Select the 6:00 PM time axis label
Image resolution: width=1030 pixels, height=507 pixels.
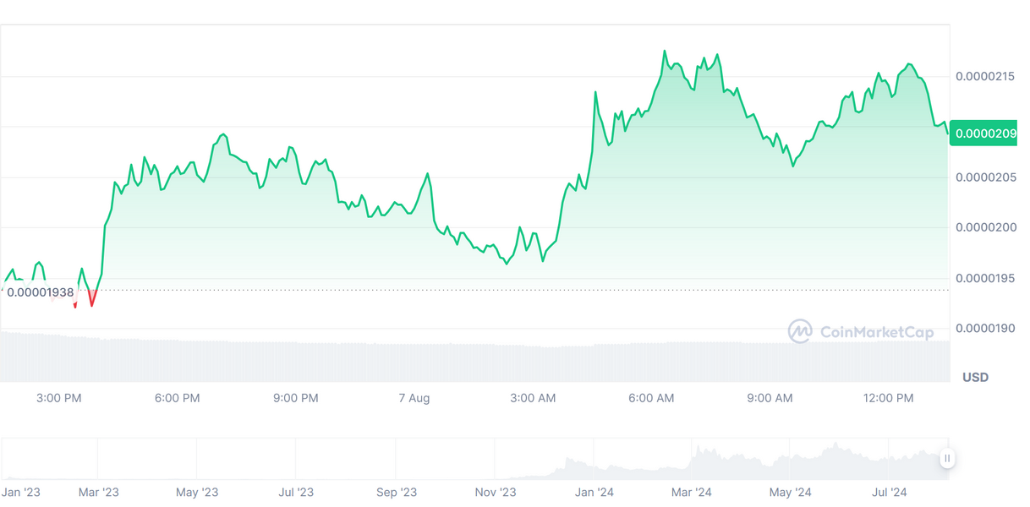coord(178,398)
